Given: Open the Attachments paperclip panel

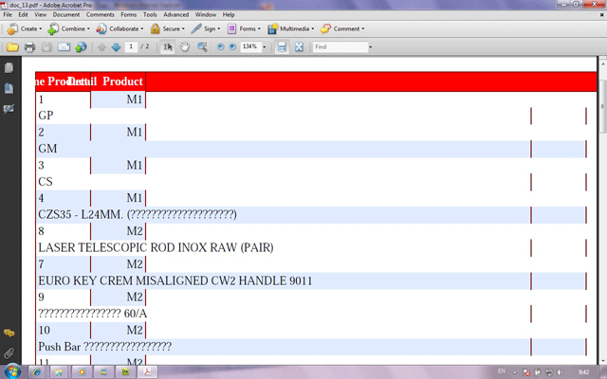Looking at the screenshot, I should [9, 353].
